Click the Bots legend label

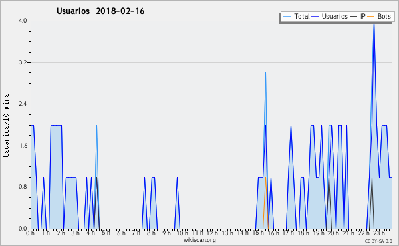(x=384, y=17)
